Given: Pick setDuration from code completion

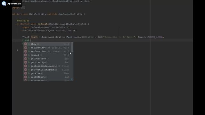Looking at the screenshot, I should (47, 51).
